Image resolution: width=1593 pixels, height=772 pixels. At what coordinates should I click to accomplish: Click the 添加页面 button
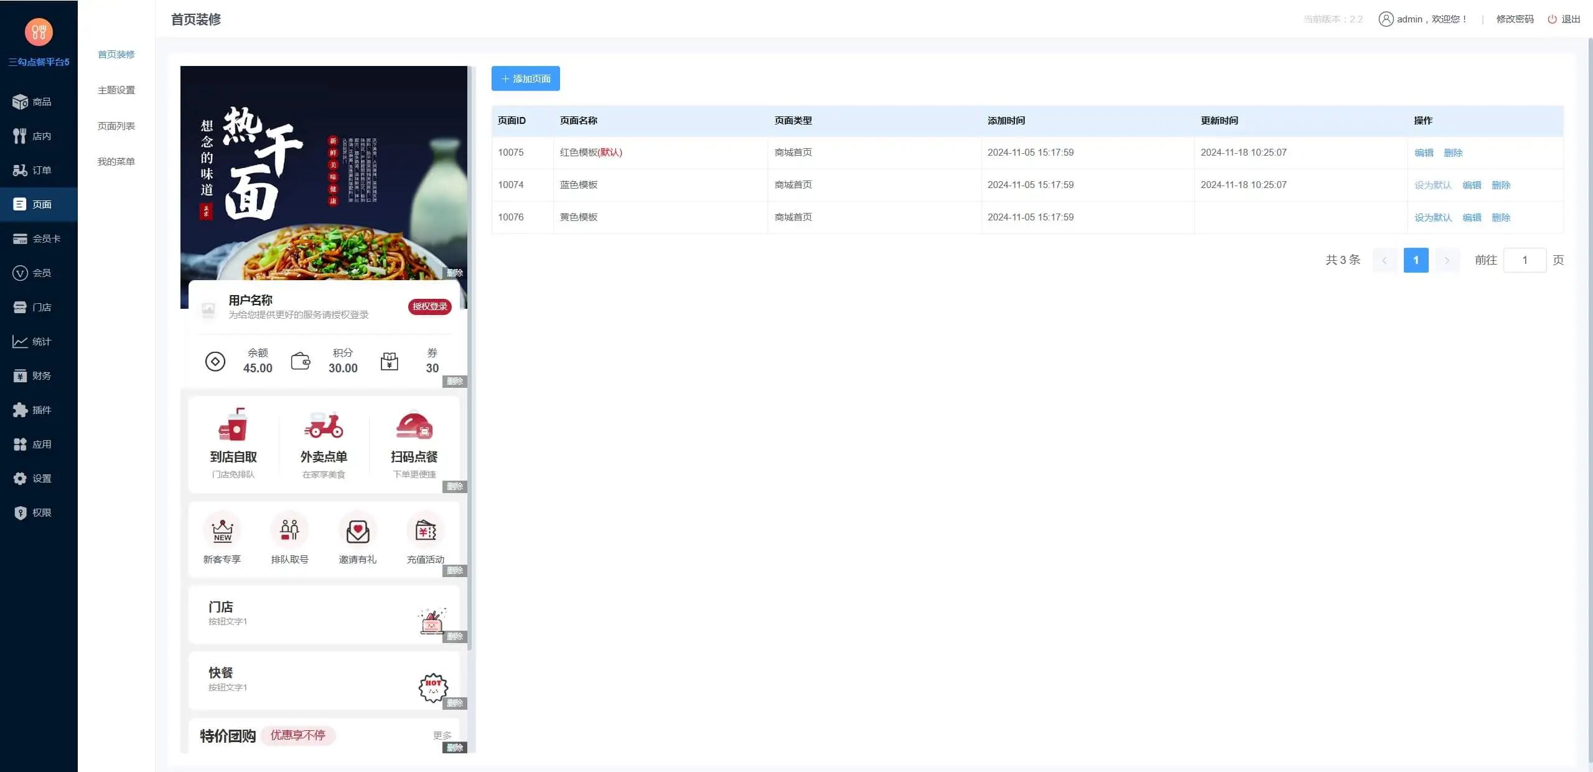click(525, 78)
